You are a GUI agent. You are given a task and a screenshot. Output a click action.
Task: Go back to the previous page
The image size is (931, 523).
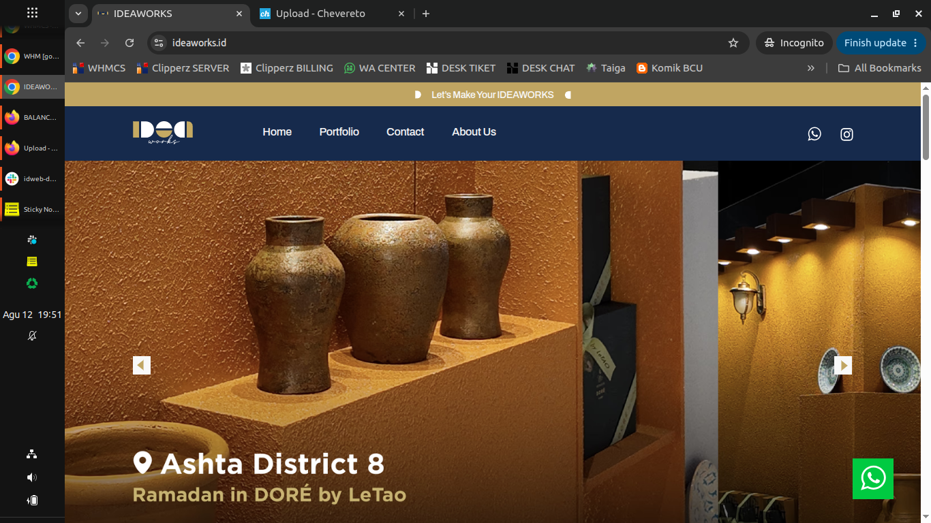(x=80, y=43)
